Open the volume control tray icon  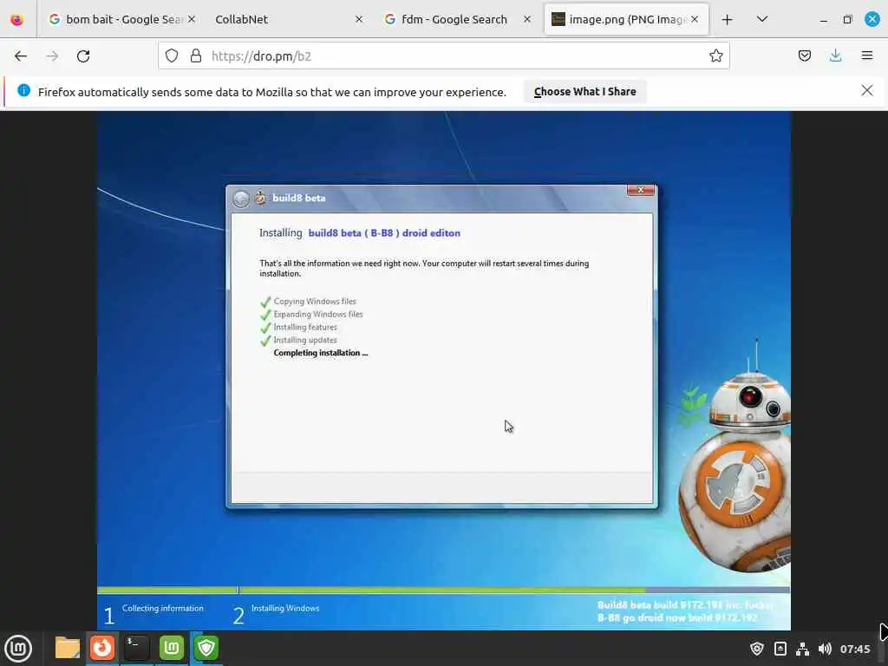[826, 649]
